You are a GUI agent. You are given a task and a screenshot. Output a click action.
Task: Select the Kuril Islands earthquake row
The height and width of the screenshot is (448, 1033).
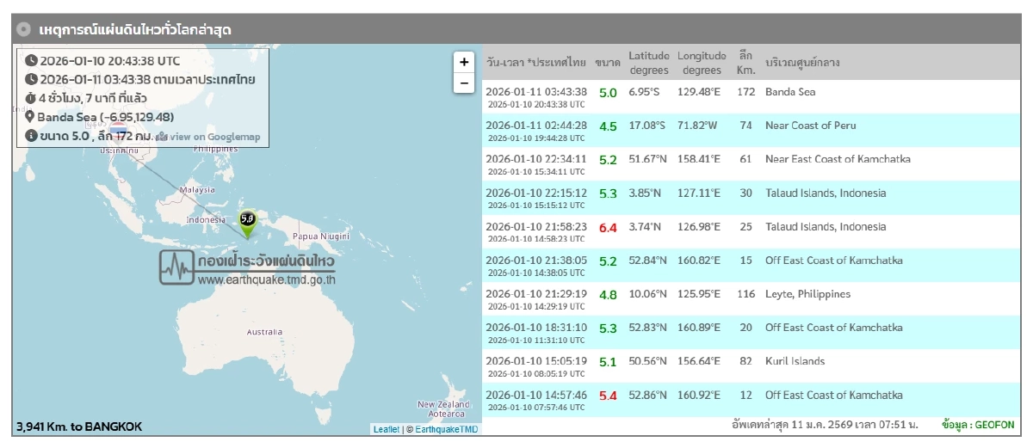click(x=749, y=366)
